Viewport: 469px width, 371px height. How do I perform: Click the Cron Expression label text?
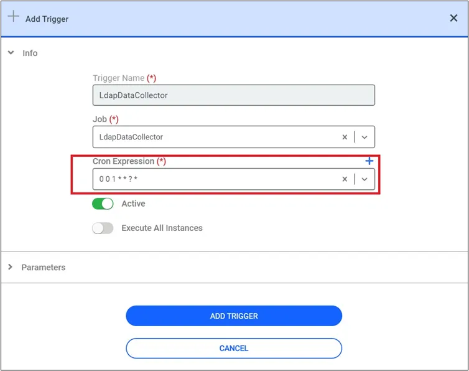coord(124,161)
